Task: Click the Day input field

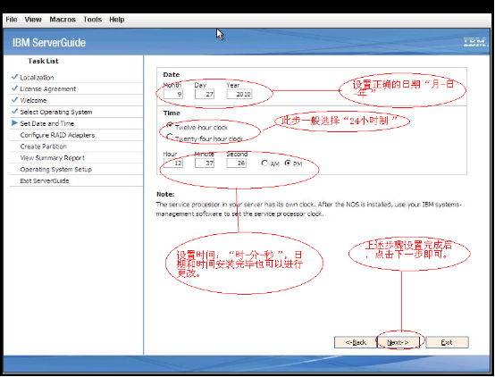Action: [x=205, y=94]
